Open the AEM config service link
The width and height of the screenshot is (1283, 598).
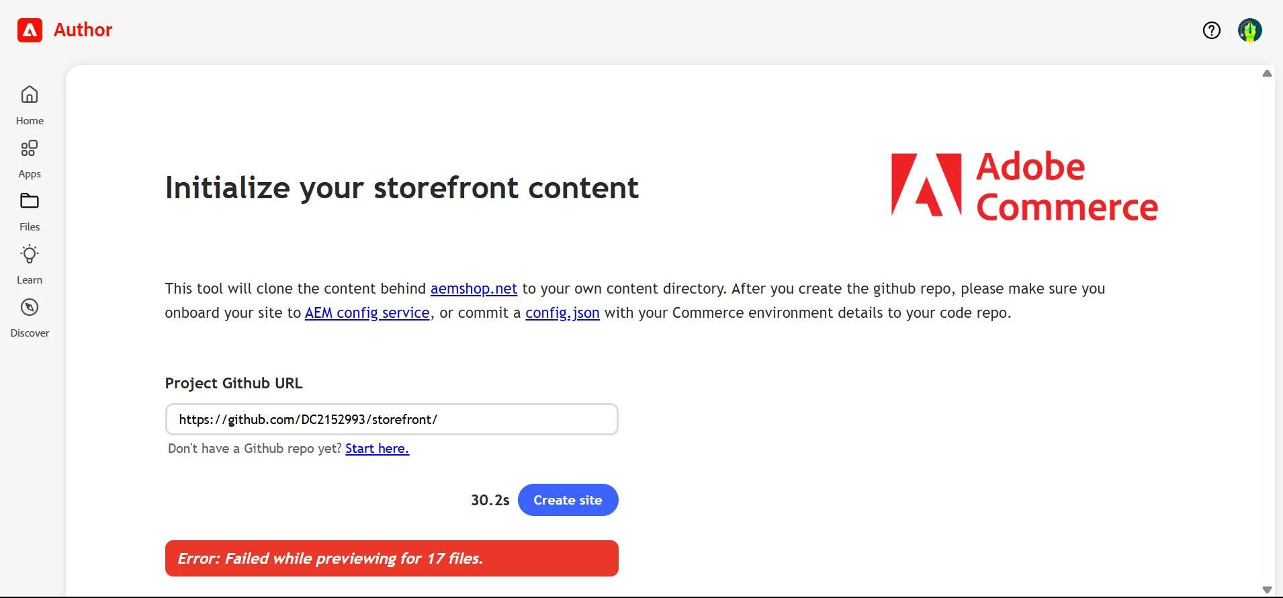367,313
